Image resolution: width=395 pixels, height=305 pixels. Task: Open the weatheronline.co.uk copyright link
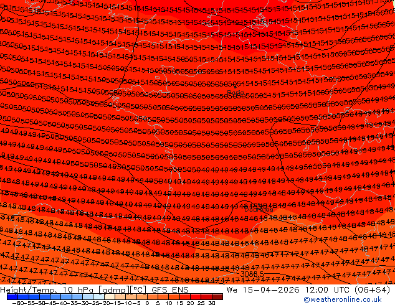tap(343, 299)
